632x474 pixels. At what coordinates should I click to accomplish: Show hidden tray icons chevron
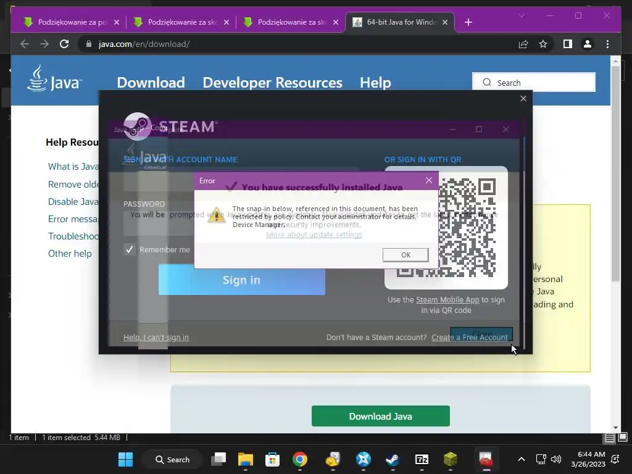pos(521,459)
